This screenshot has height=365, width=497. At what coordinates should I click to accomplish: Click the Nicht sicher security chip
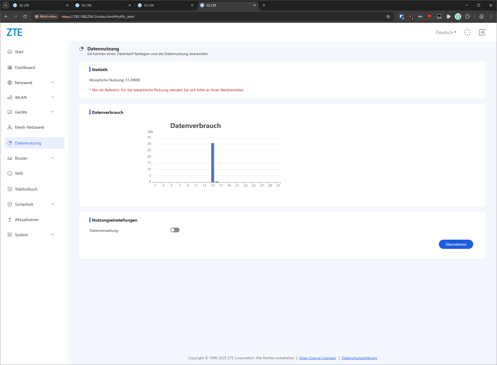46,17
